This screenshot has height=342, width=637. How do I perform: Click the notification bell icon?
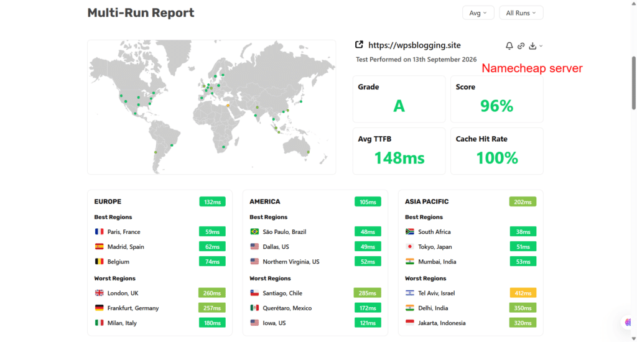(x=509, y=46)
